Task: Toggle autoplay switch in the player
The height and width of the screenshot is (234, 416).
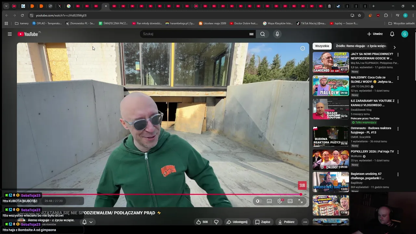Action: point(258,201)
